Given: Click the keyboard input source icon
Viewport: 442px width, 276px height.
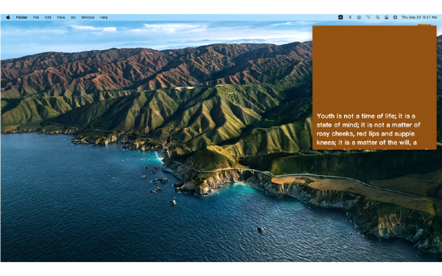Looking at the screenshot, I should coord(340,17).
